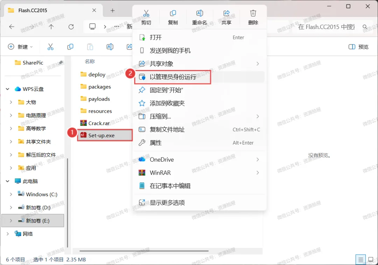Viewport: 378px width, 265px height.
Task: Open the OneDrive submenu
Action: coord(199,160)
